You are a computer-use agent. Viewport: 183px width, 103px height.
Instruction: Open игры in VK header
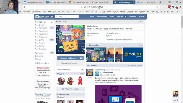(112, 17)
